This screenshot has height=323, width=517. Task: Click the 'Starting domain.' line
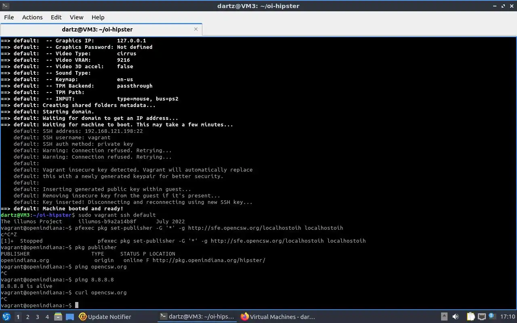(x=47, y=111)
